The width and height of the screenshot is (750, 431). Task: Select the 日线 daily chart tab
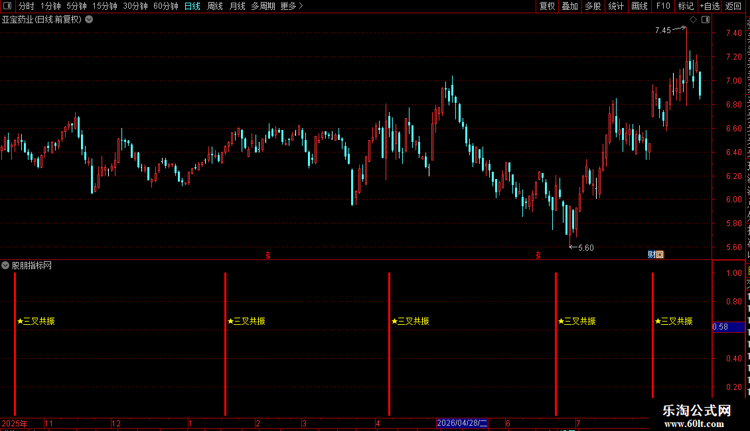click(x=192, y=6)
